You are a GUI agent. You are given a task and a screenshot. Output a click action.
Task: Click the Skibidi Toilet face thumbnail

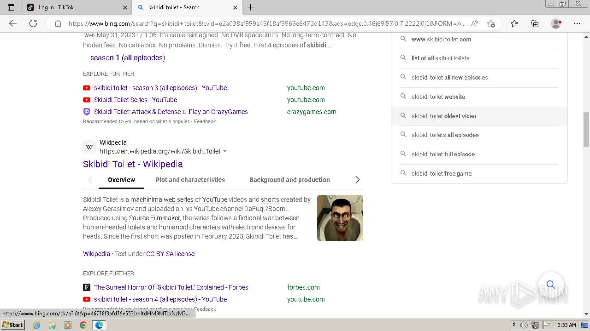pos(340,218)
